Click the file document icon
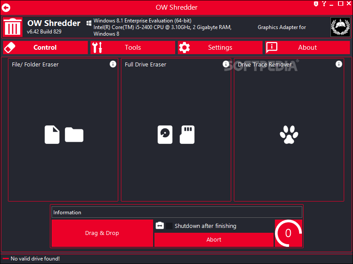Viewport: 353px width, 264px height. [x=52, y=135]
